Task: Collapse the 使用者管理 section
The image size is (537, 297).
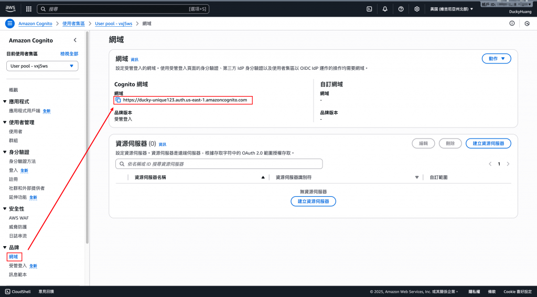Action: click(5, 122)
